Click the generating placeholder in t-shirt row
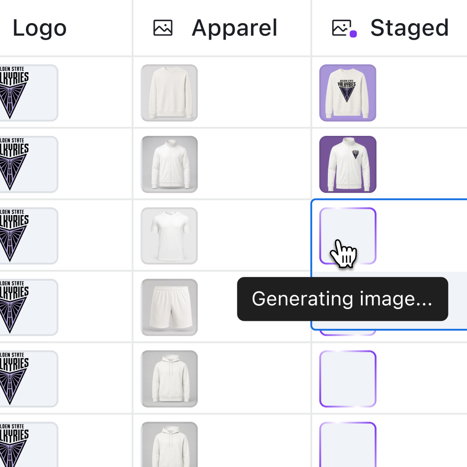Screen dimensions: 467x467 click(x=348, y=236)
